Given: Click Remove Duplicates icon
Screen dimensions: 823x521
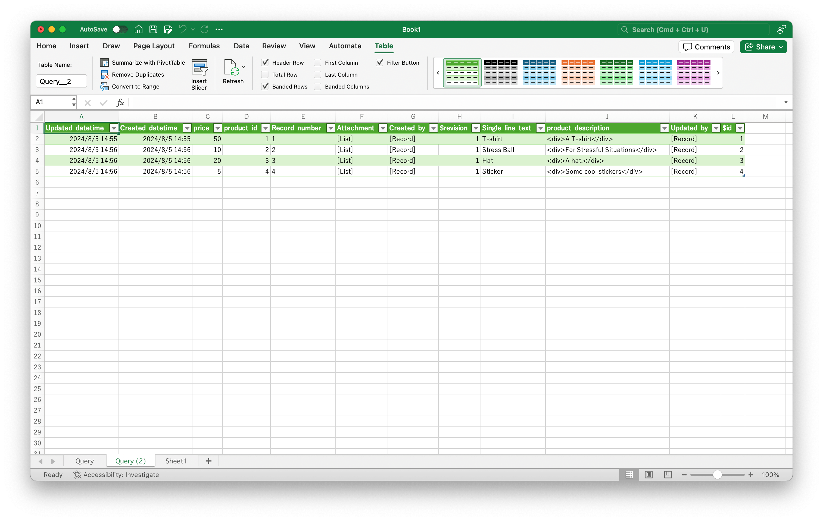Looking at the screenshot, I should [104, 74].
